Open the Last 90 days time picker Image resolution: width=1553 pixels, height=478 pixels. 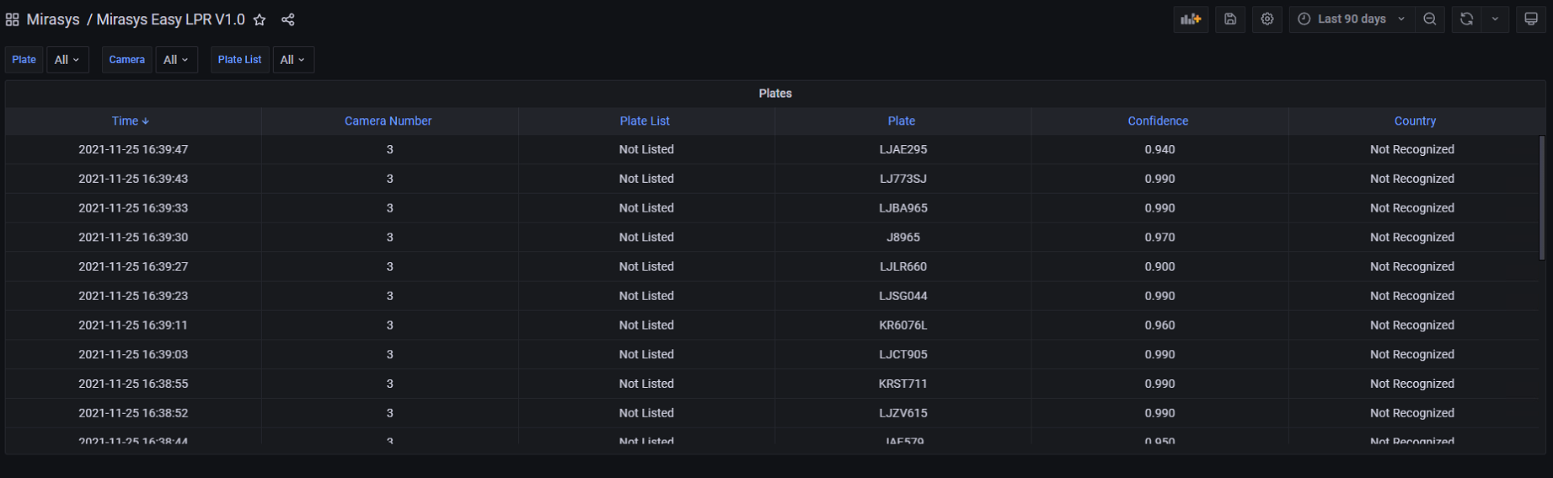point(1352,19)
